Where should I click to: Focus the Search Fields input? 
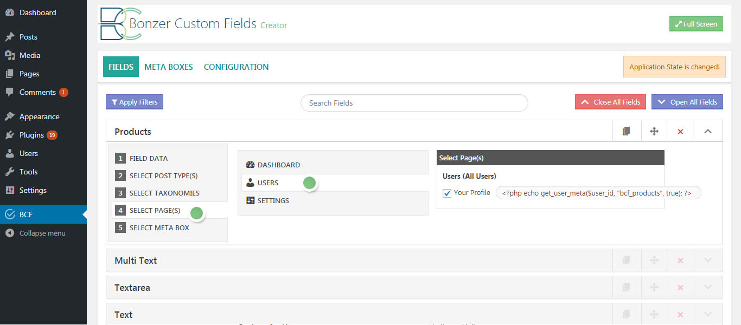(x=414, y=103)
